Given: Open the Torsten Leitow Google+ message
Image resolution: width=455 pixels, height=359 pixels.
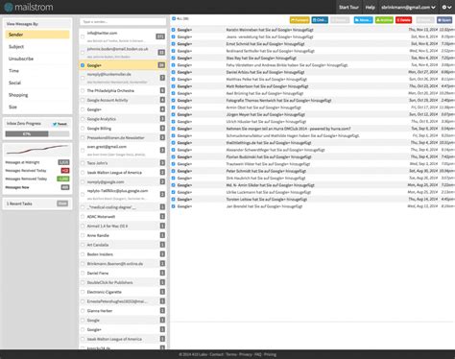Looking at the screenshot, I should (x=313, y=200).
